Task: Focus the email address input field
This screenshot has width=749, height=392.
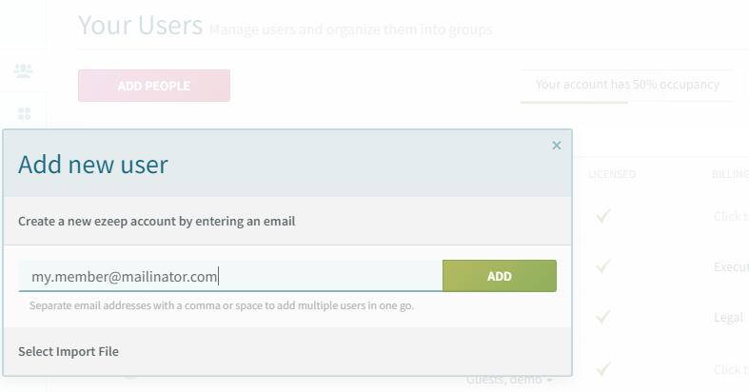Action: (230, 276)
